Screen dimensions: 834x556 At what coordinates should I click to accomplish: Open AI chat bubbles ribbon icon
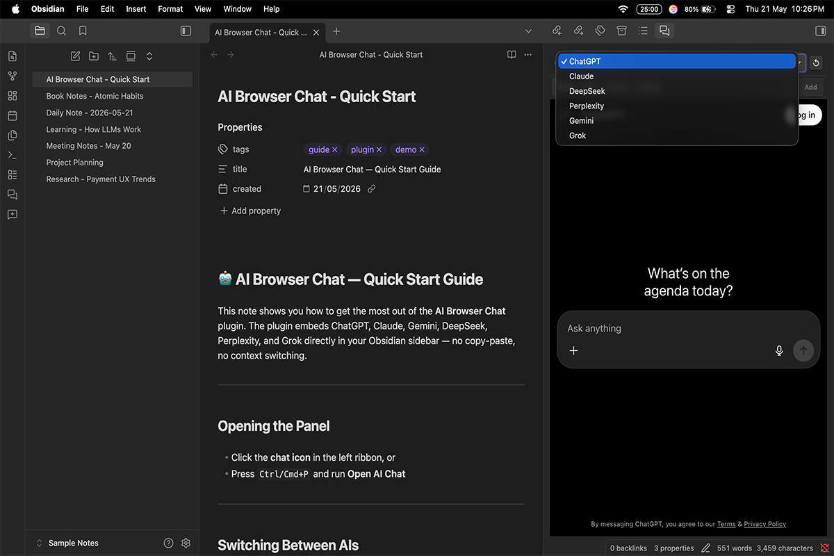tap(13, 195)
